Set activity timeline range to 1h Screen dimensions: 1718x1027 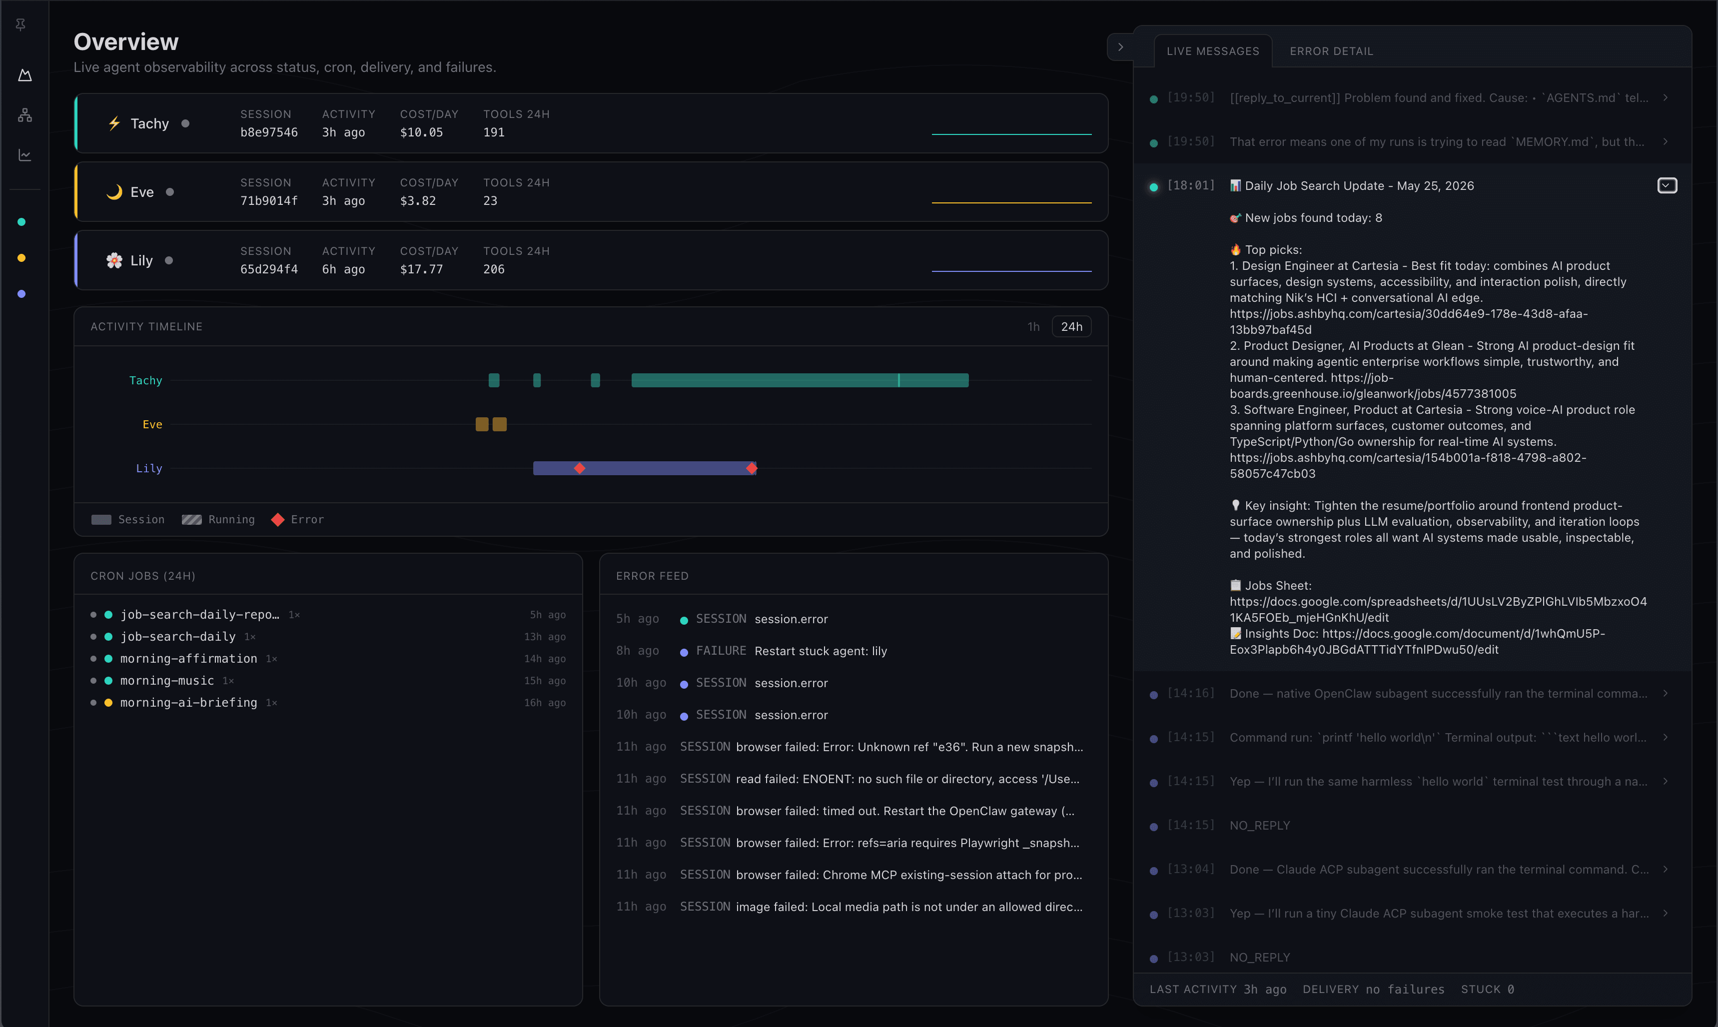(x=1033, y=327)
